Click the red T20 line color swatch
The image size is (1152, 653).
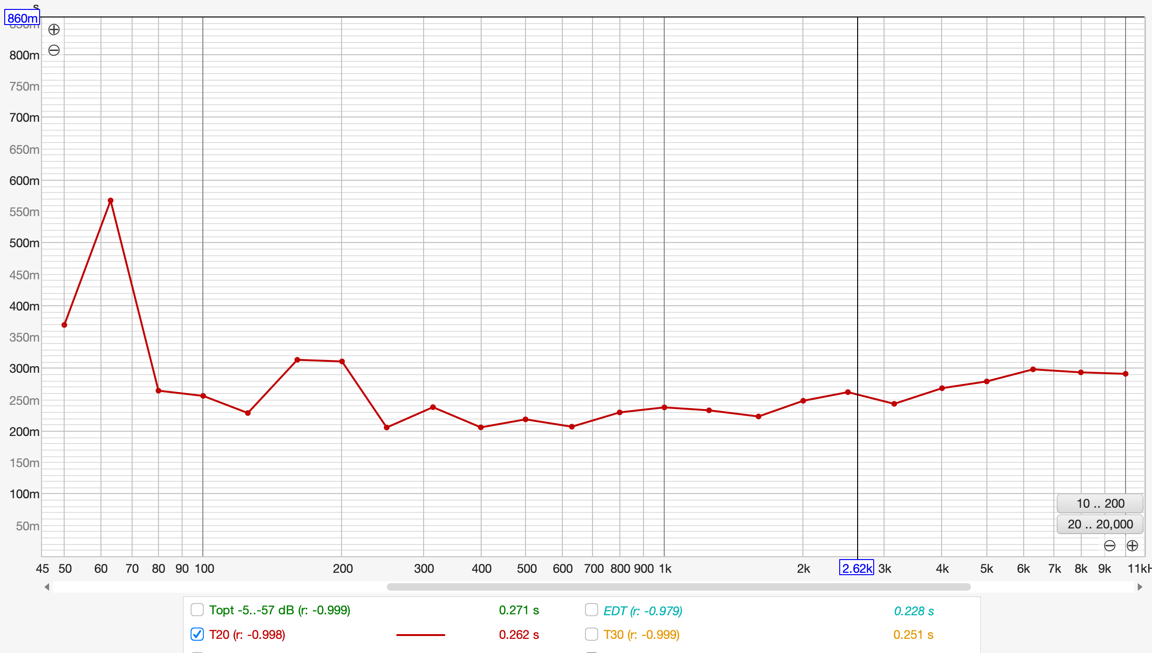420,635
